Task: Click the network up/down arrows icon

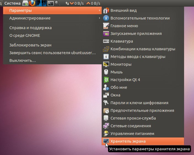Action: [67, 3]
